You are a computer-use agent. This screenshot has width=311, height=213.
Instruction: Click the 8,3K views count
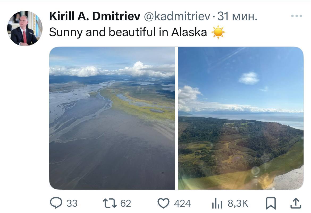[x=238, y=204]
